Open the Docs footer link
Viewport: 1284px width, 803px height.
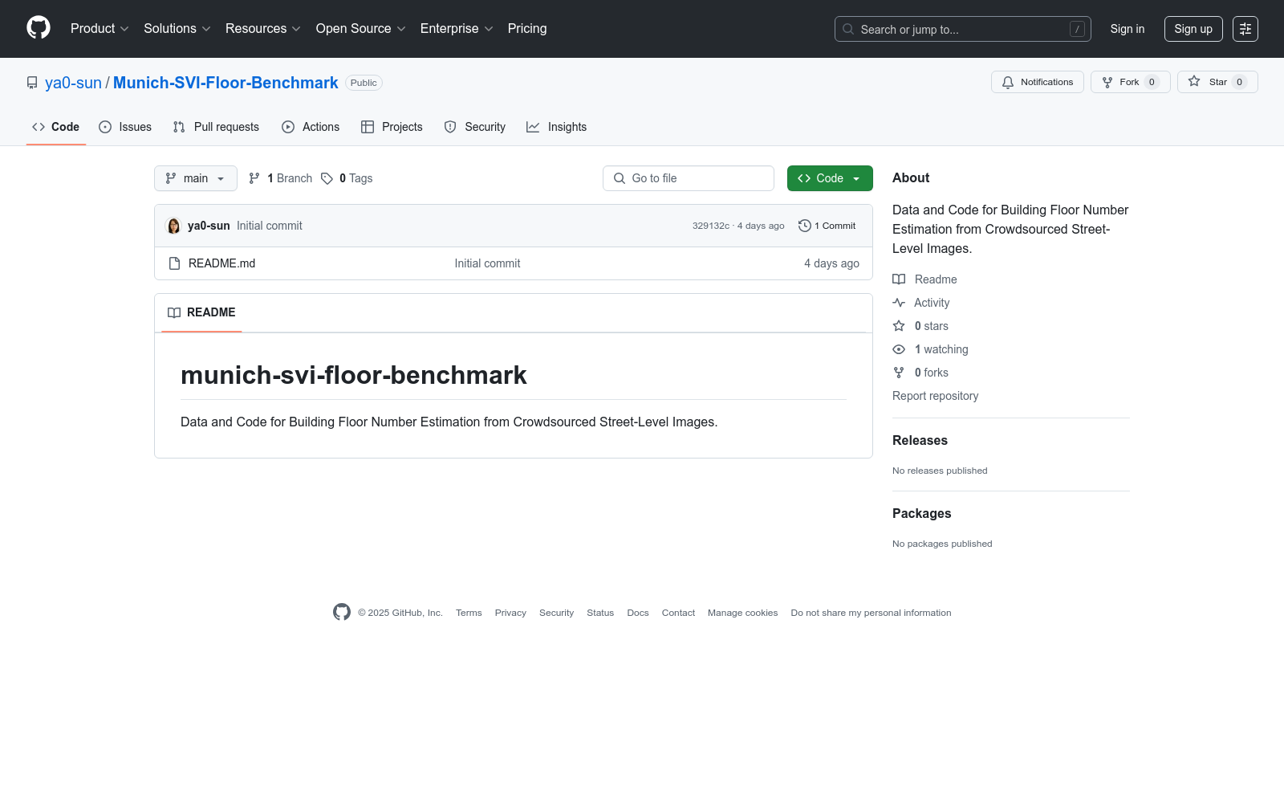pyautogui.click(x=638, y=613)
